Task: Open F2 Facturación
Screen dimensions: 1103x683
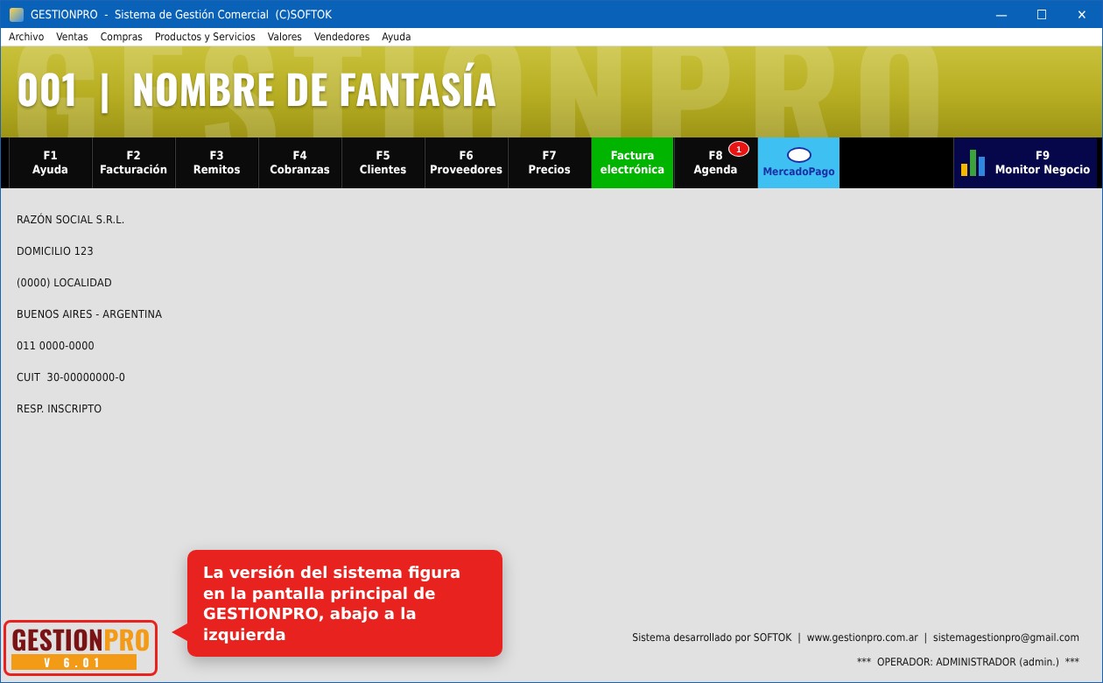Action: coord(133,163)
